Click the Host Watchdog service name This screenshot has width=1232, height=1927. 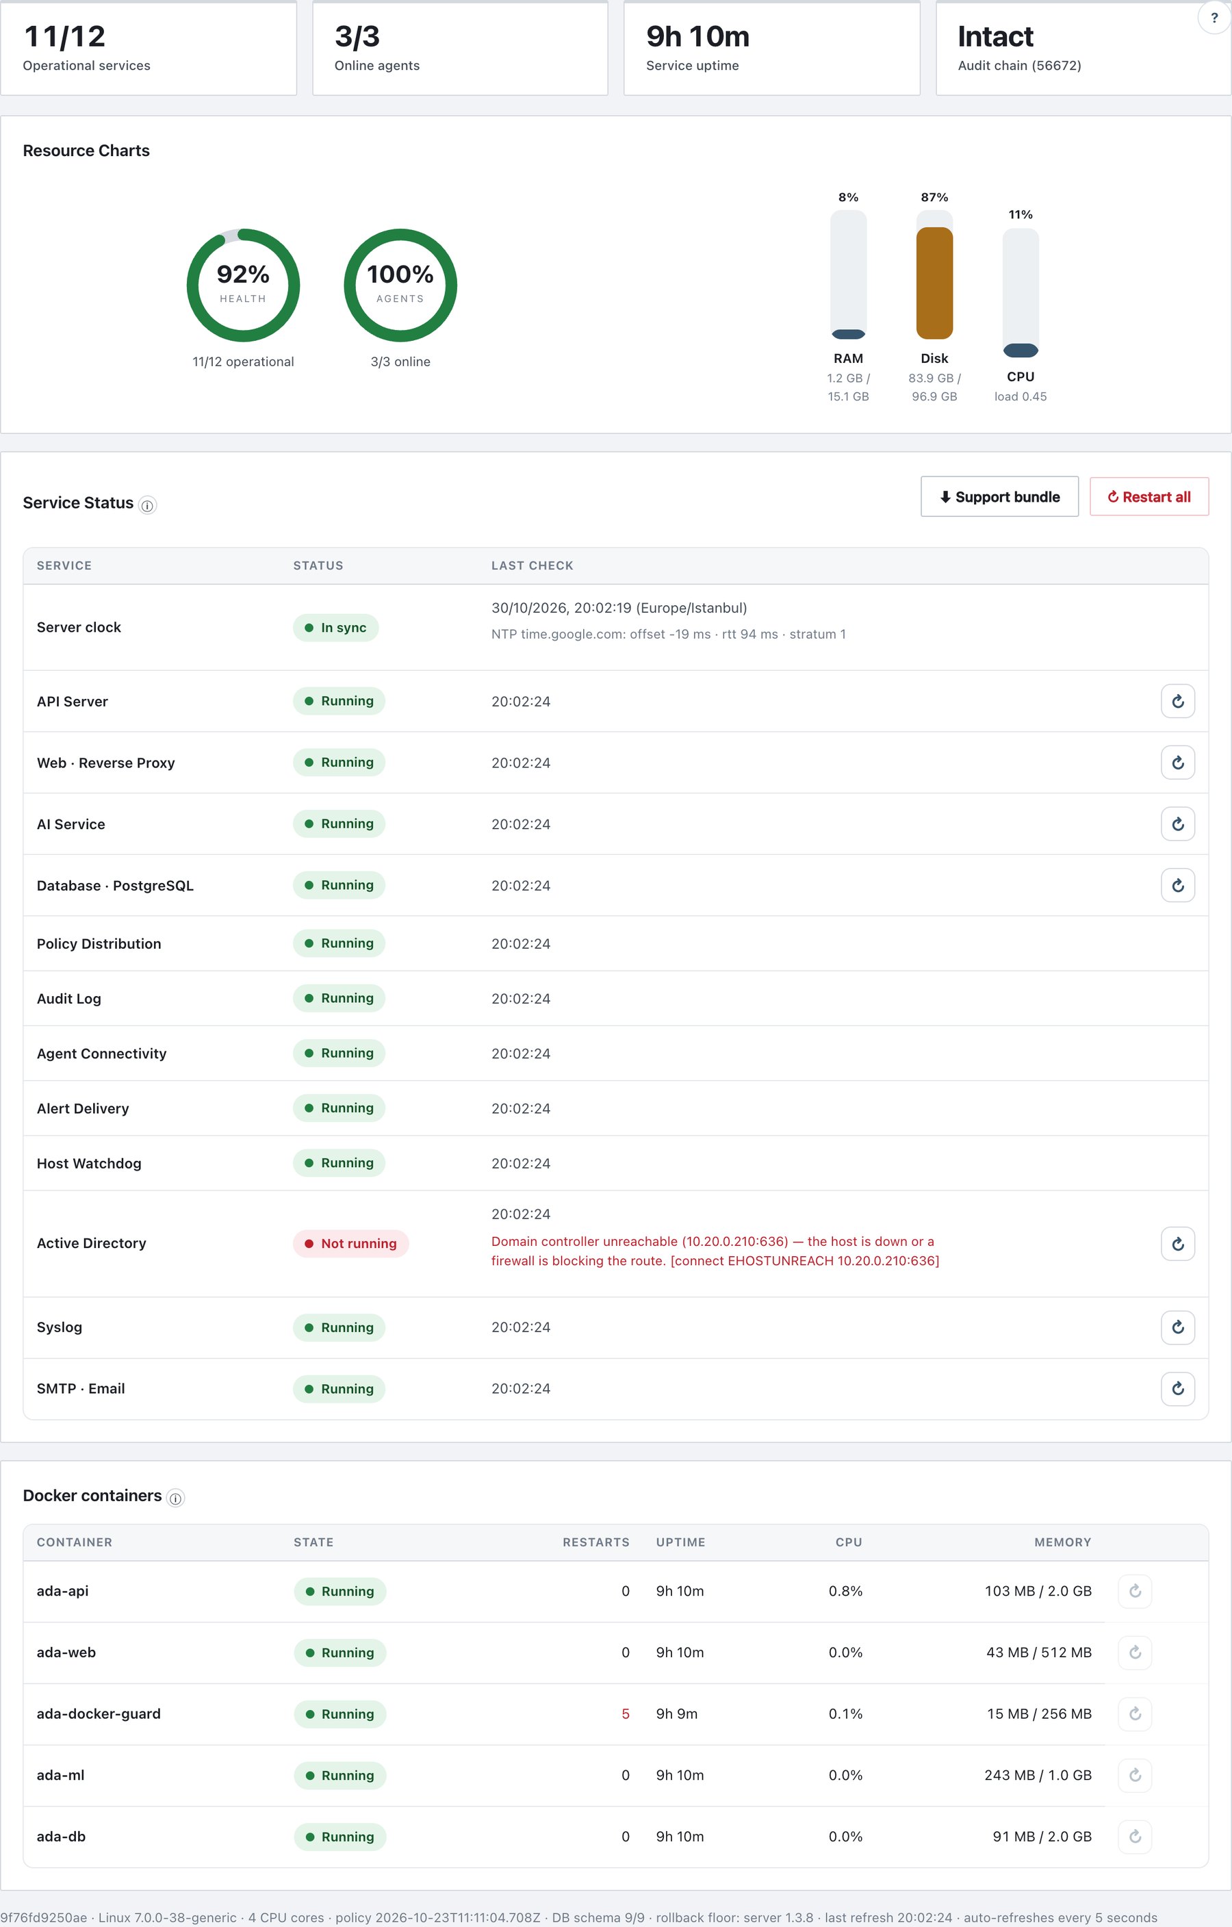89,1163
